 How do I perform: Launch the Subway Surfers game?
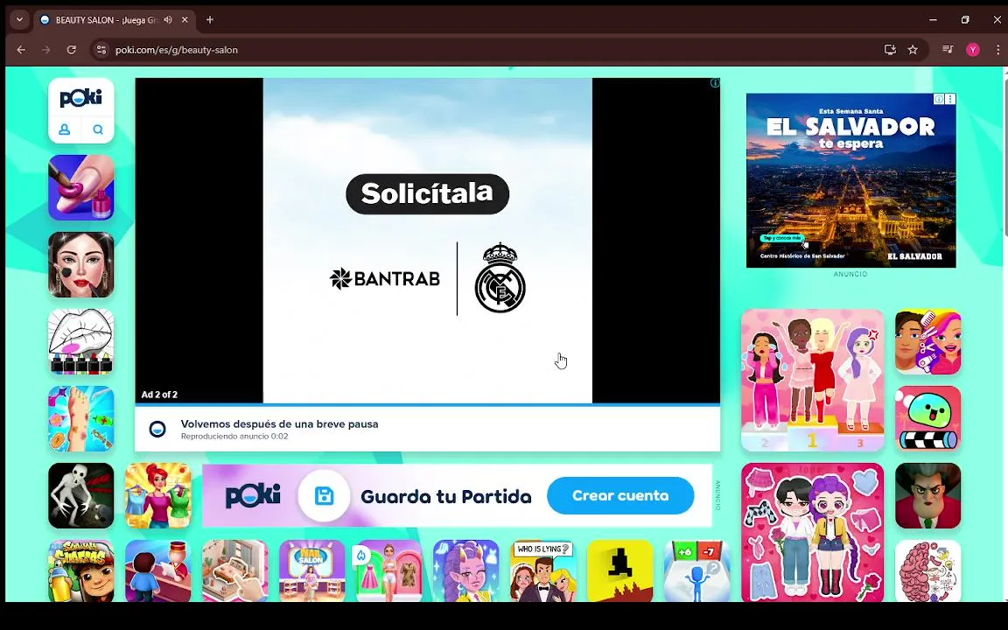point(81,570)
